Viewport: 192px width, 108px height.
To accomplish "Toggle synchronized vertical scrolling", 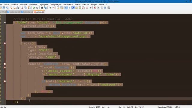I will 58,8.
